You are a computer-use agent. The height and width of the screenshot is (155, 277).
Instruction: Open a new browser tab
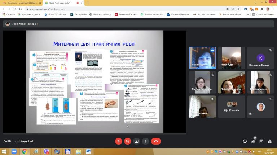88,3
